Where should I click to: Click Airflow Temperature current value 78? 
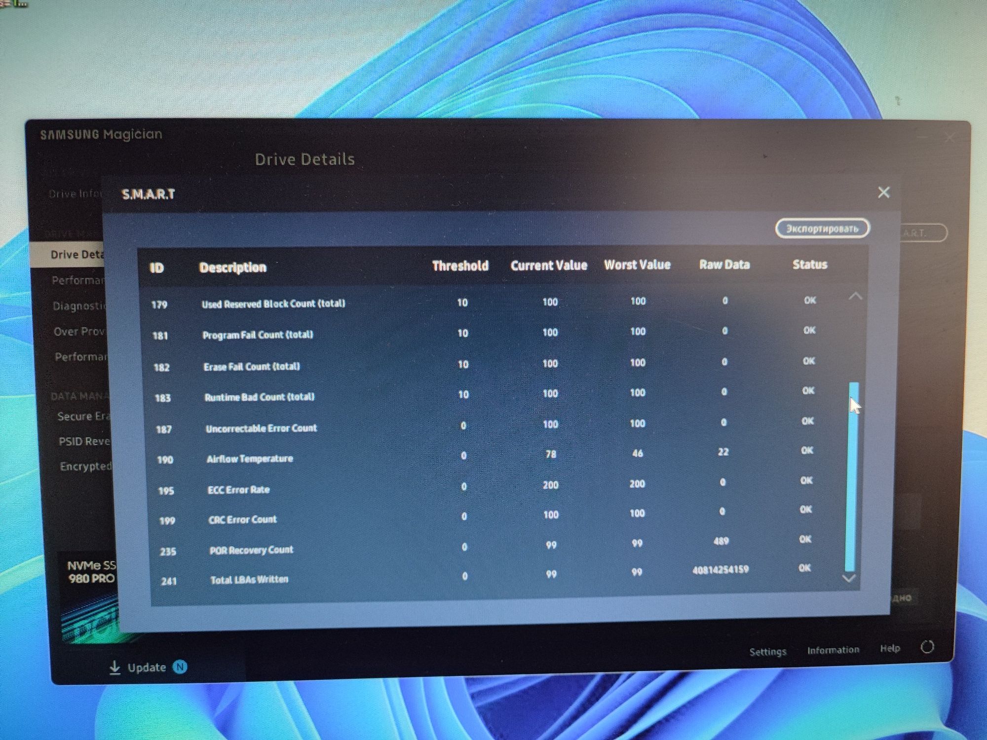[x=551, y=454]
